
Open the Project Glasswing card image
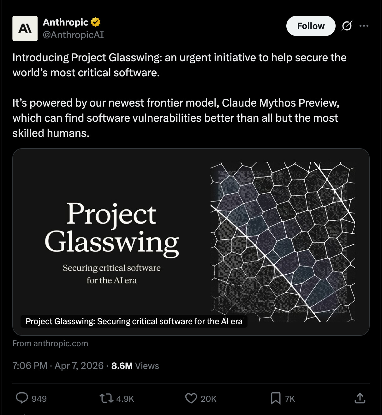[191, 241]
